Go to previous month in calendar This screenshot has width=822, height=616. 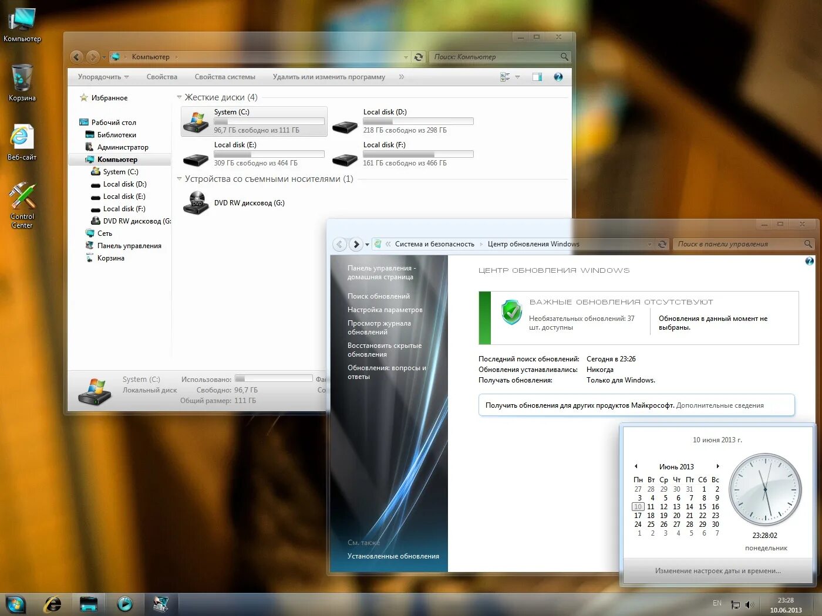636,466
